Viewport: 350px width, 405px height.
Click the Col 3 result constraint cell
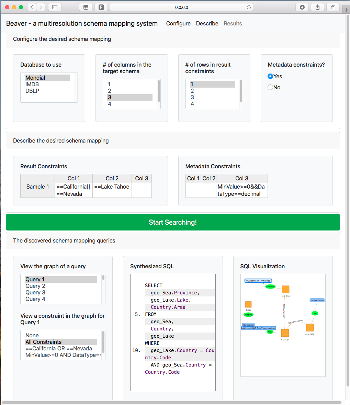tap(142, 190)
